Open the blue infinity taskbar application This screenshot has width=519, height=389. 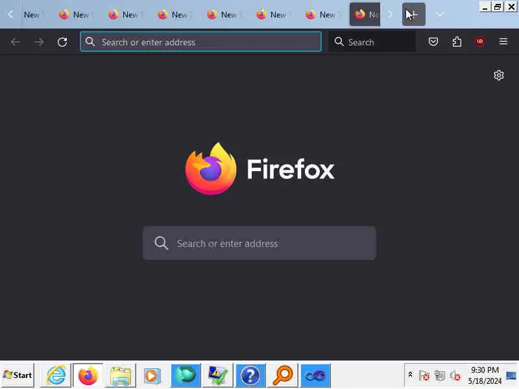315,375
